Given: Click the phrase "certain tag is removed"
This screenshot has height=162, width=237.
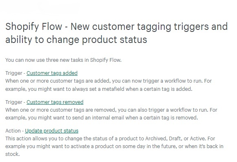Looking at the screenshot, I should [x=171, y=118].
